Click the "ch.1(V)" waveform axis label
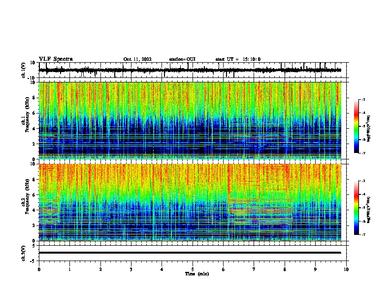This screenshot has height=302, width=390. tap(24, 70)
